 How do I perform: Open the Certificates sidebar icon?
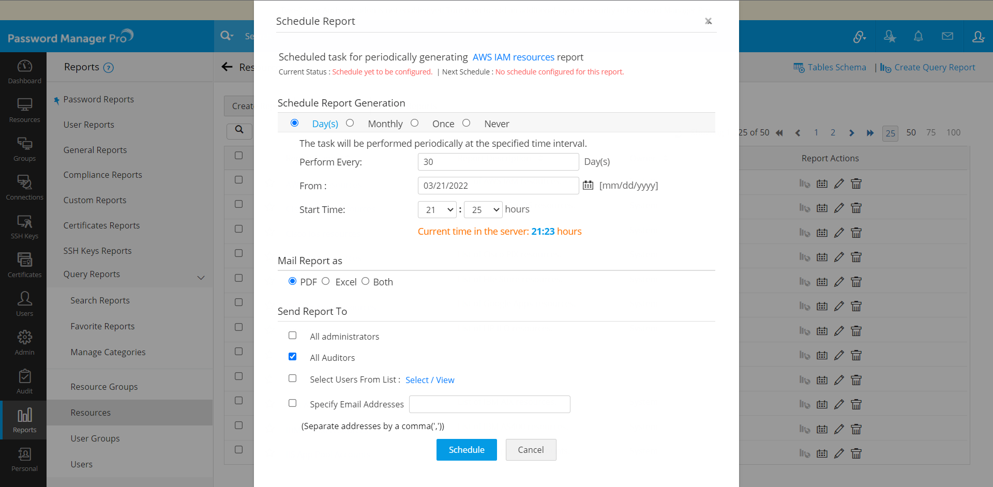click(x=24, y=265)
